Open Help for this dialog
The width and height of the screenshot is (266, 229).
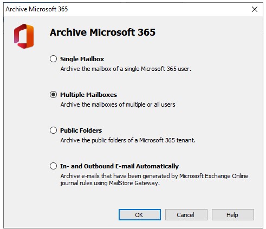point(233,215)
